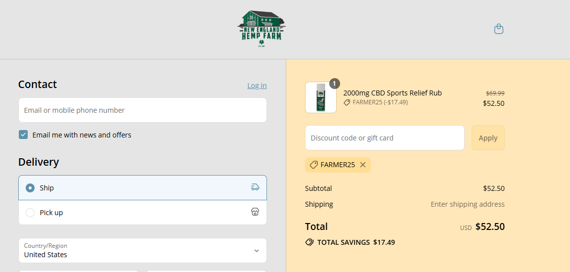Click the CBD Sports Relief Rub thumbnail
570x272 pixels.
[x=321, y=97]
